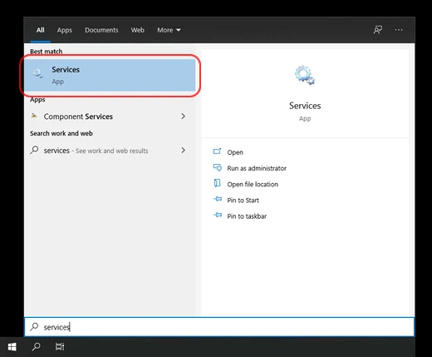Screen dimensions: 432x357
Task: Choose Pin to taskbar
Action: pyautogui.click(x=247, y=216)
